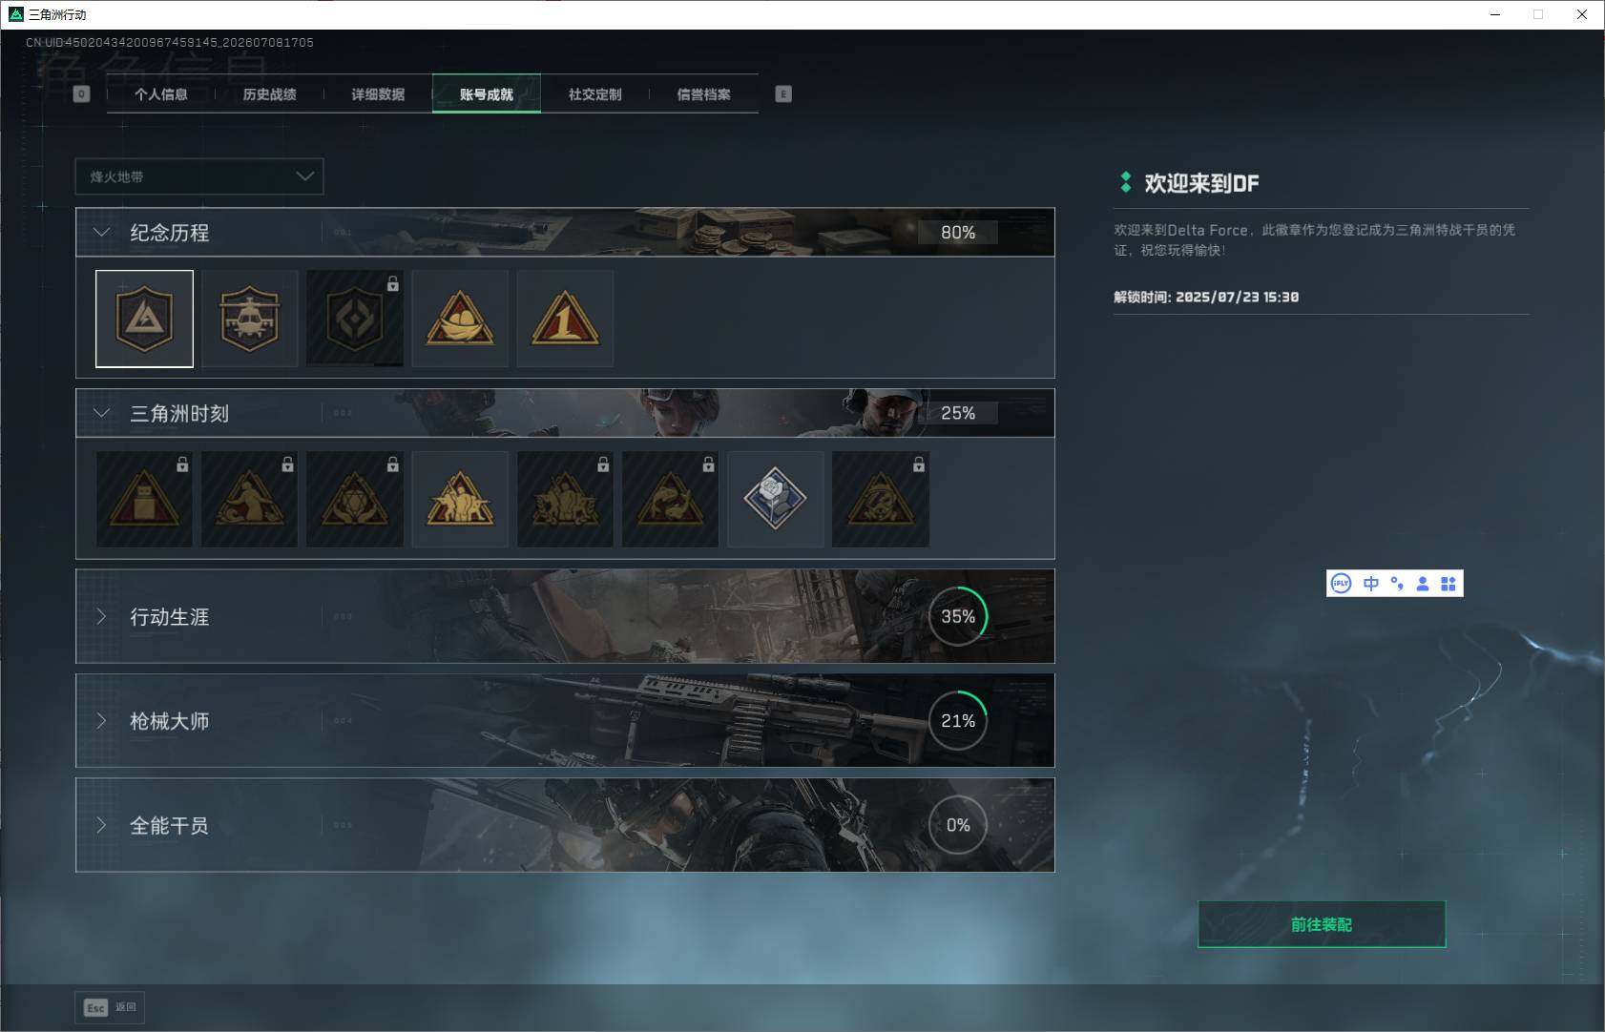Switch to the 信誉档案 tab
The height and width of the screenshot is (1032, 1605).
point(704,93)
